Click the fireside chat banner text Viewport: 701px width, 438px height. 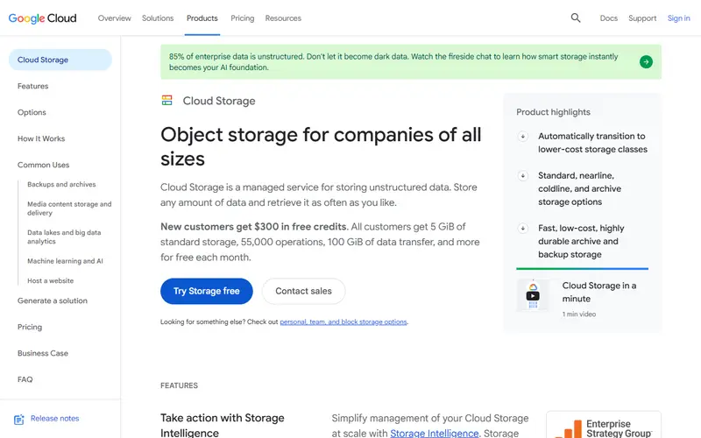pos(393,61)
